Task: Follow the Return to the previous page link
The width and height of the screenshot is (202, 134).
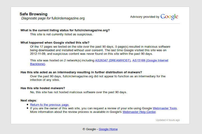Action: point(50,105)
